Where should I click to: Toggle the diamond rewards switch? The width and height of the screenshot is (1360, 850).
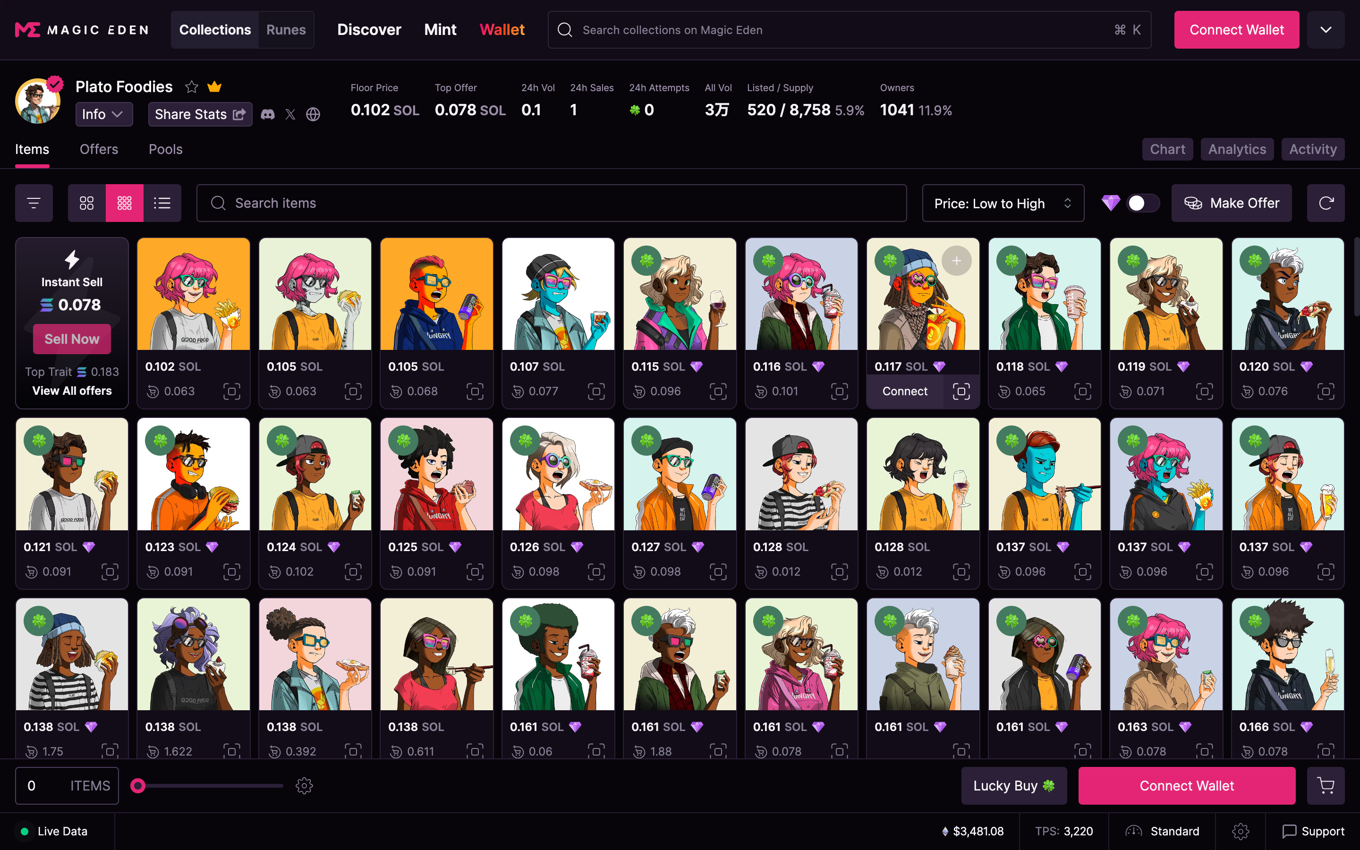pos(1142,203)
